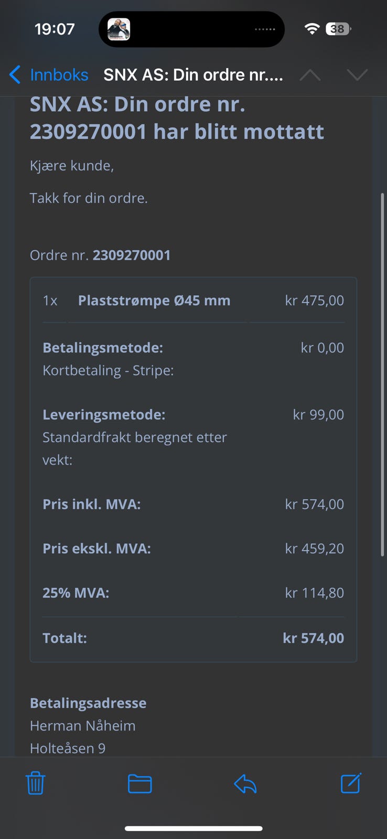Image resolution: width=387 pixels, height=839 pixels.
Task: Go to next message with down chevron
Action: 357,75
